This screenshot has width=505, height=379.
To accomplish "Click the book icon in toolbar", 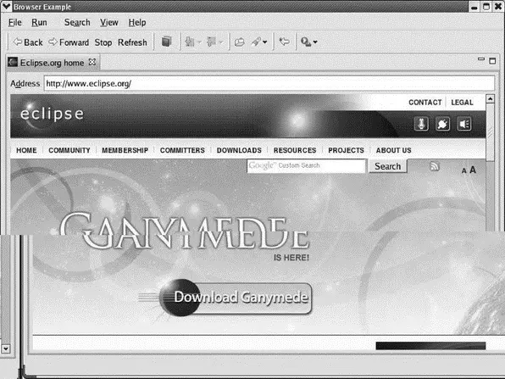I will (167, 42).
